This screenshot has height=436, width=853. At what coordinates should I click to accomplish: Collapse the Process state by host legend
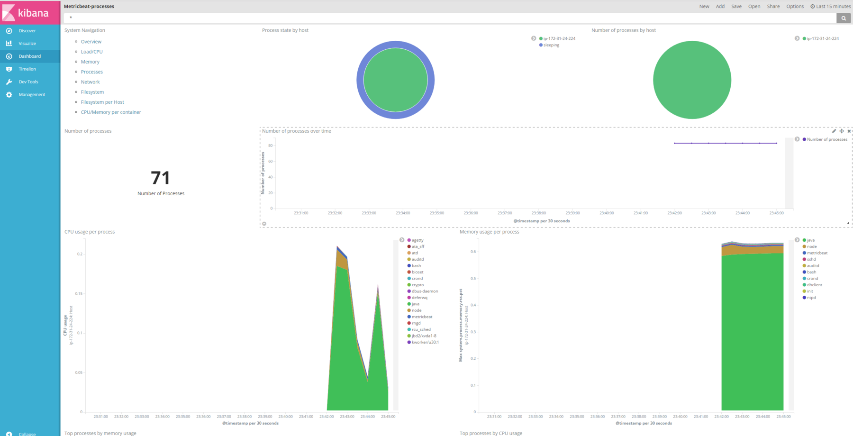(534, 38)
